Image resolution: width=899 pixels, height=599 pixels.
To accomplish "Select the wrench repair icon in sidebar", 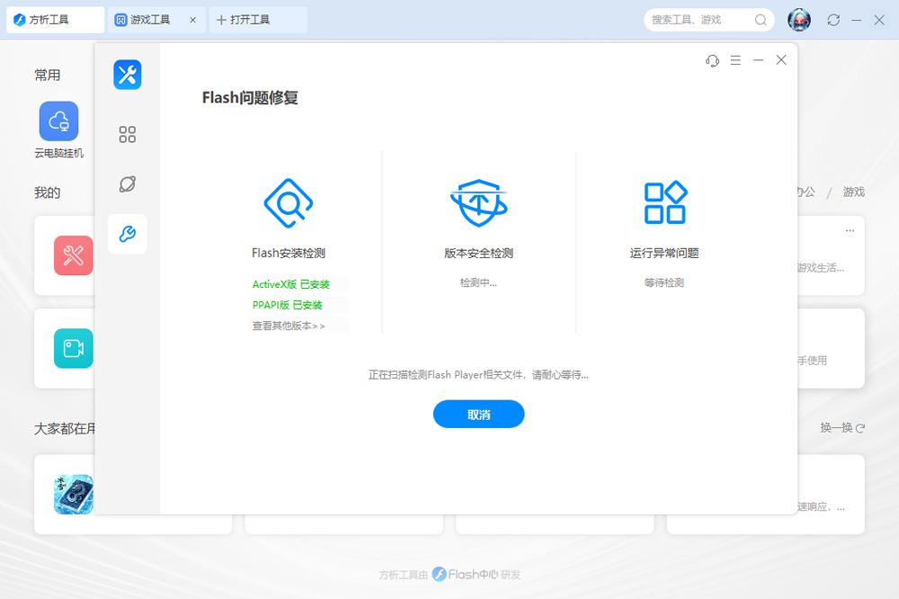I will [x=128, y=235].
